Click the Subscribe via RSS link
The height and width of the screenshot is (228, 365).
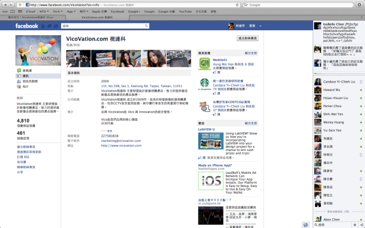23,157
